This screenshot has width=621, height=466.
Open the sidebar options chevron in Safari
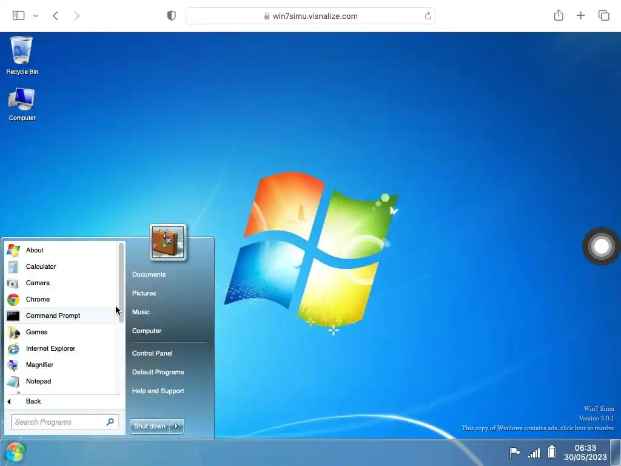coord(36,16)
